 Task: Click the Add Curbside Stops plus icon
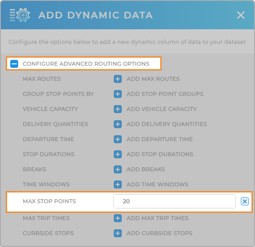click(x=118, y=233)
